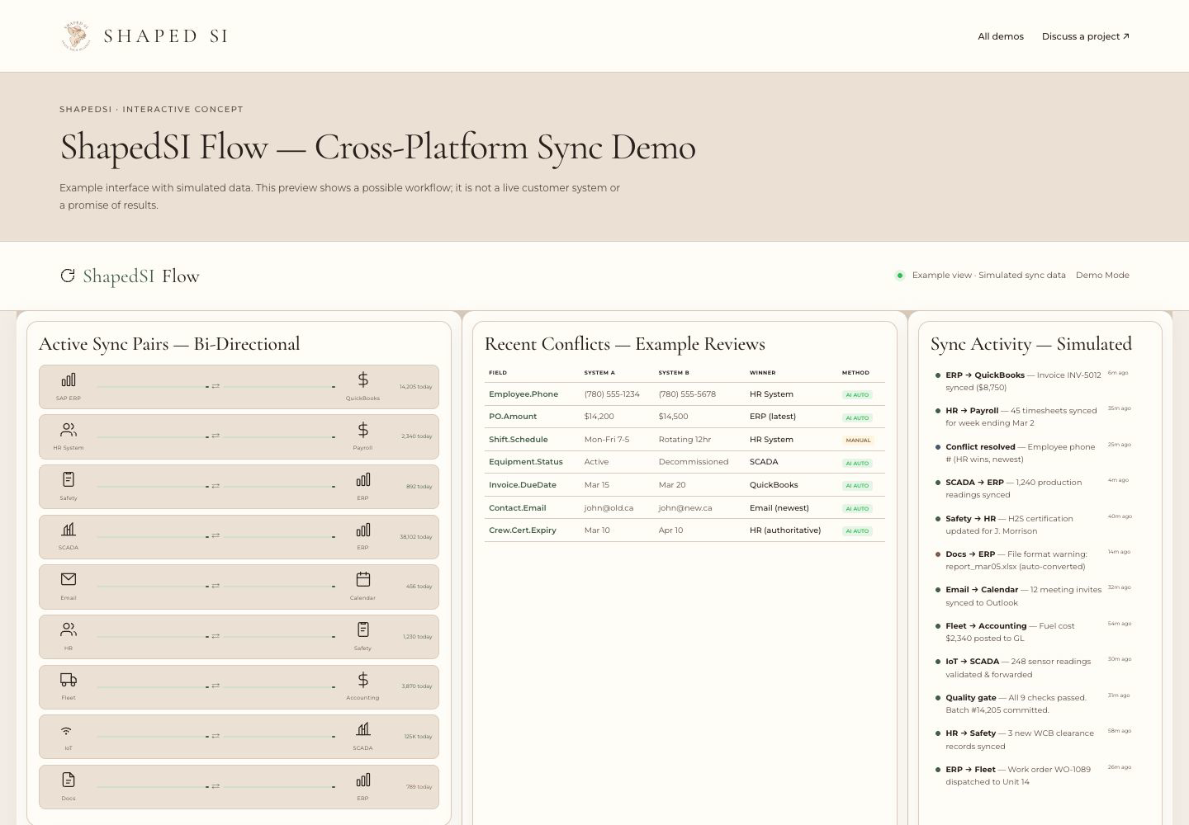Click the HR System people icon
Screen dimensions: 1189x825
[69, 430]
